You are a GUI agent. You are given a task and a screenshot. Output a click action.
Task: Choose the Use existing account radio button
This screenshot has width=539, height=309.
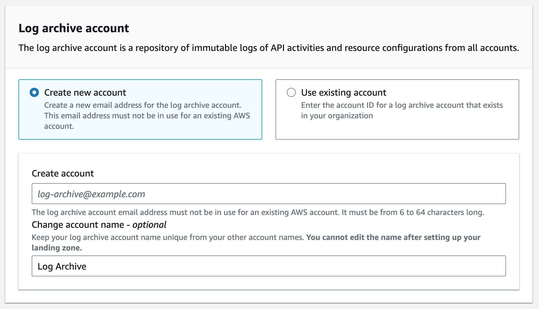click(x=291, y=93)
